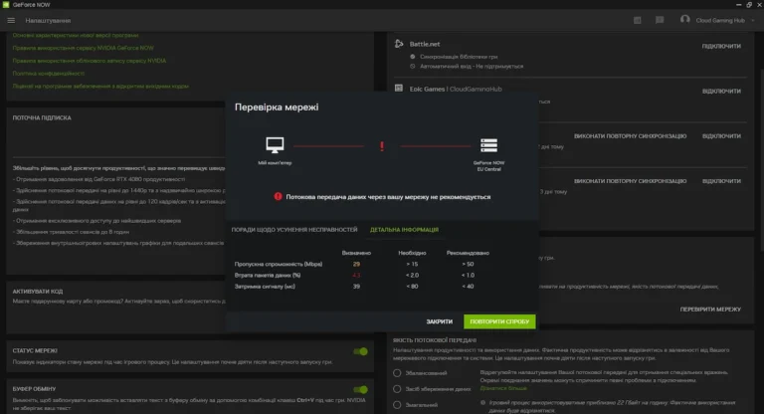Switch to the troubleshooting tips tab
Viewport: 764px width, 414px height.
(294, 230)
